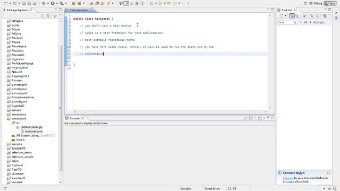
Task: Click the Activate... task link
Action: tap(319, 22)
